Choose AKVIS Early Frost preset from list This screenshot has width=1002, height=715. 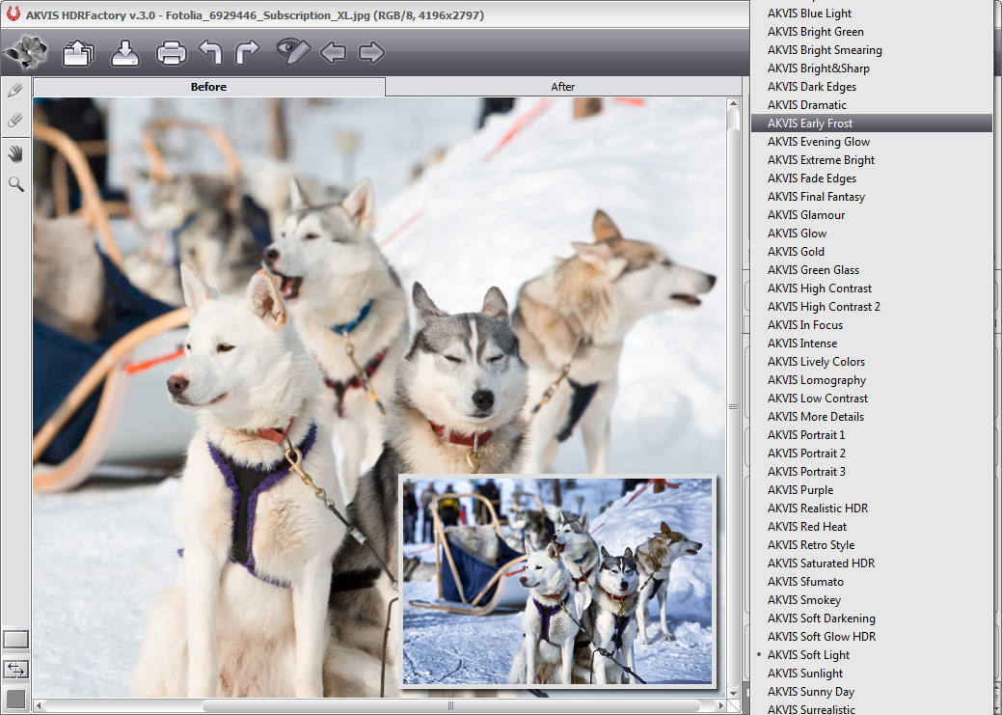pyautogui.click(x=810, y=124)
